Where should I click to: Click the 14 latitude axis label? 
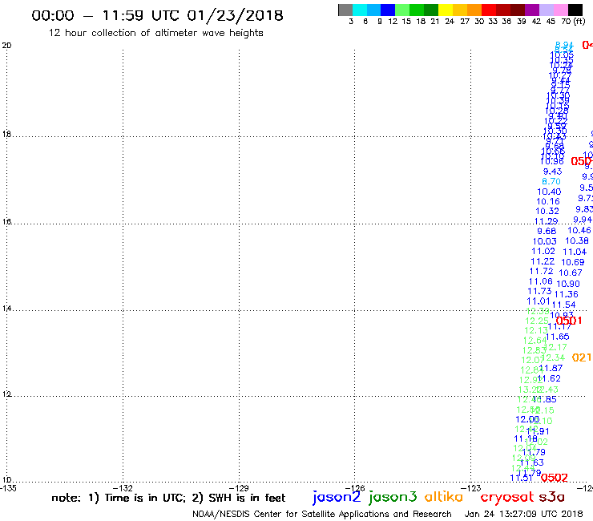6,309
